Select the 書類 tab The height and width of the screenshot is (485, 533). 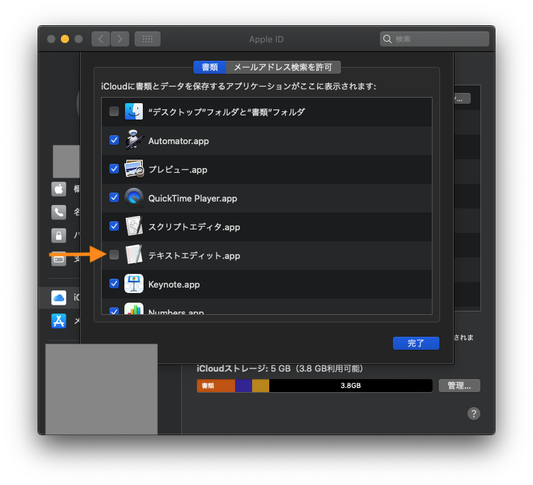(x=210, y=68)
